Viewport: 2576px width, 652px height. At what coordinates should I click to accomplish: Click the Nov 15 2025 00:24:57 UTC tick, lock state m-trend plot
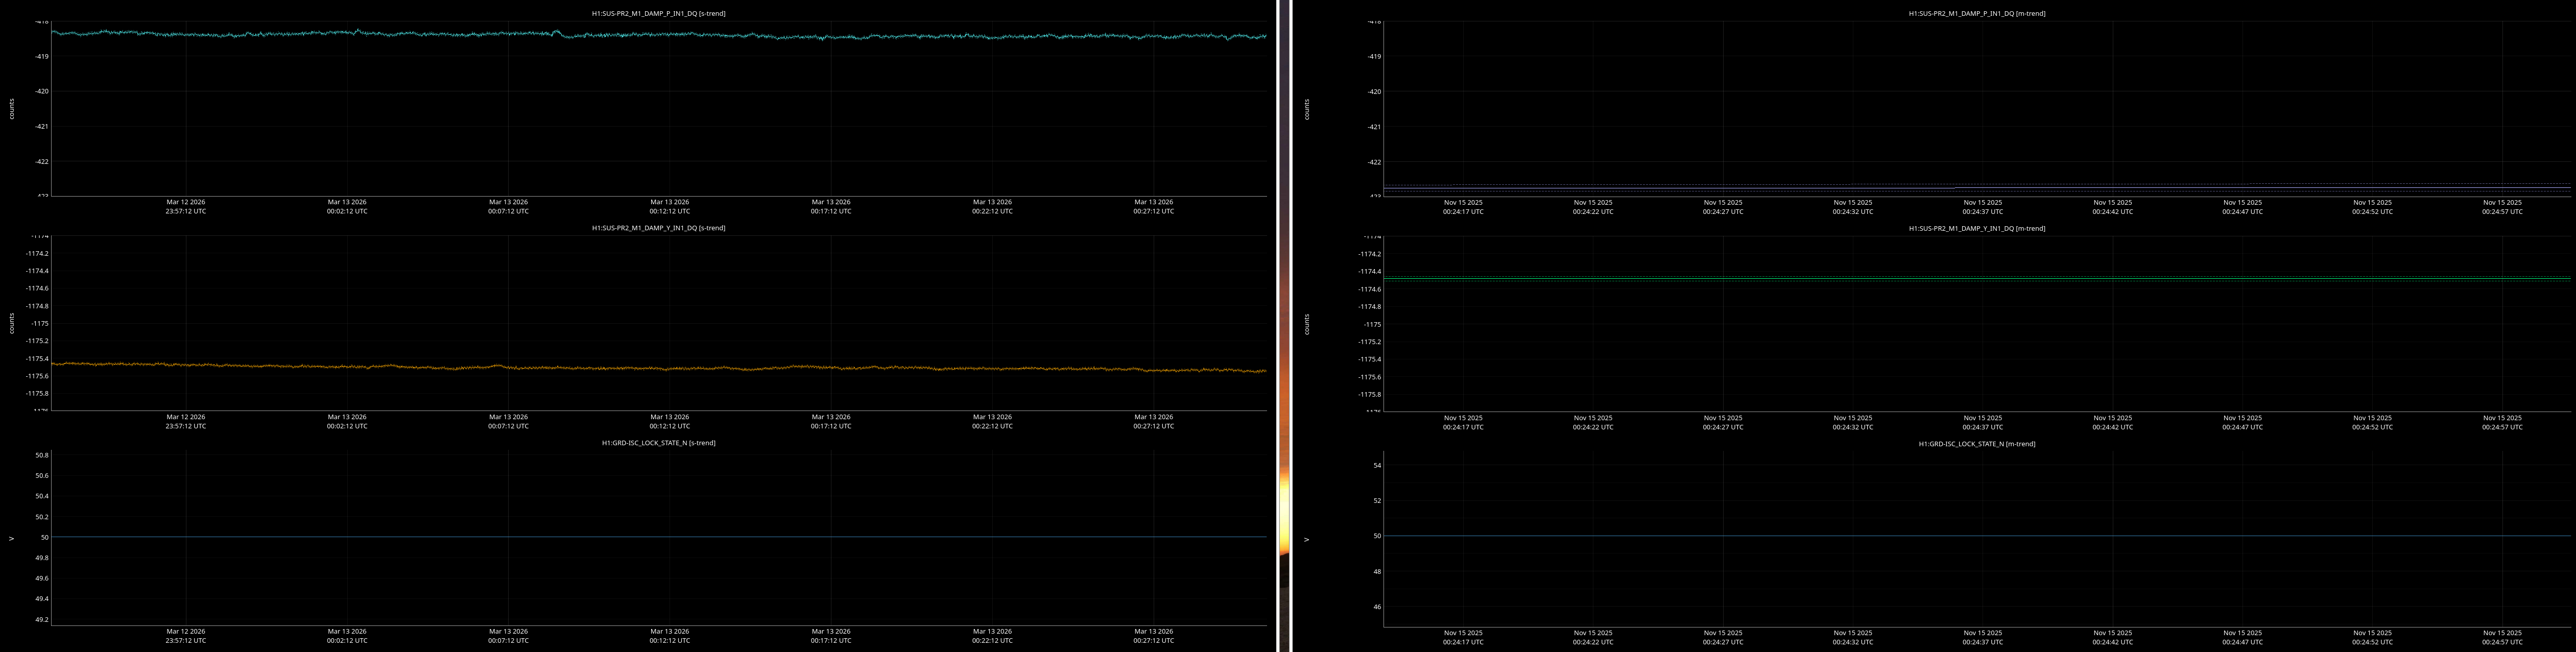pyautogui.click(x=2502, y=637)
